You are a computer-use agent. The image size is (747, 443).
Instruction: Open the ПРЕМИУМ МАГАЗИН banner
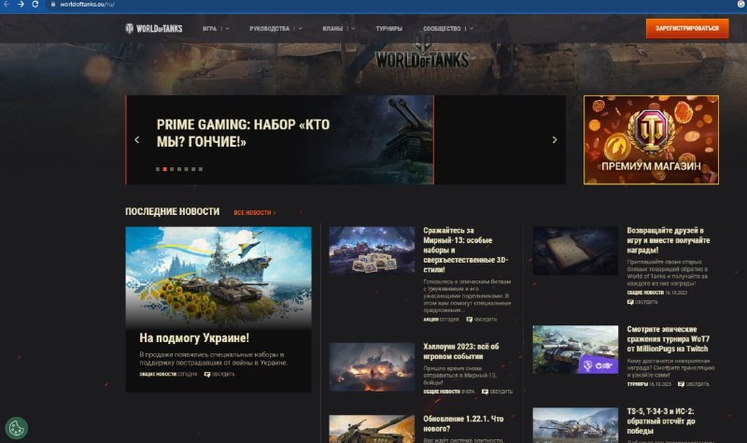(651, 139)
